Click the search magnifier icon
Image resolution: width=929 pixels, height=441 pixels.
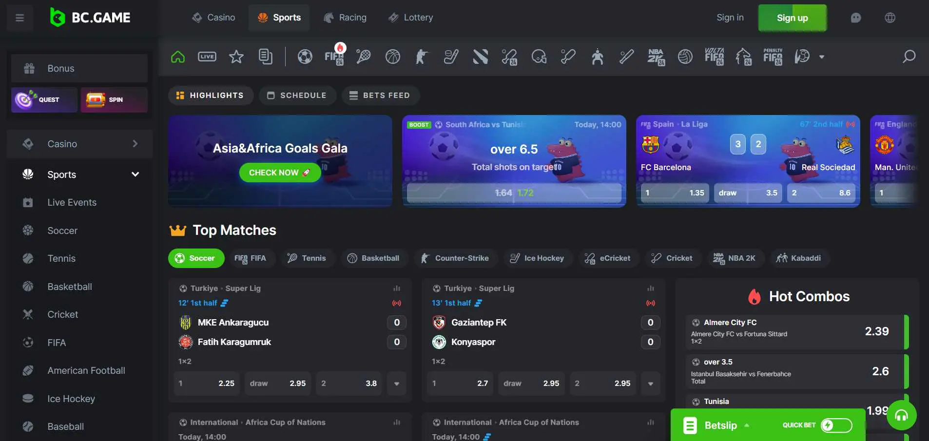click(x=908, y=57)
